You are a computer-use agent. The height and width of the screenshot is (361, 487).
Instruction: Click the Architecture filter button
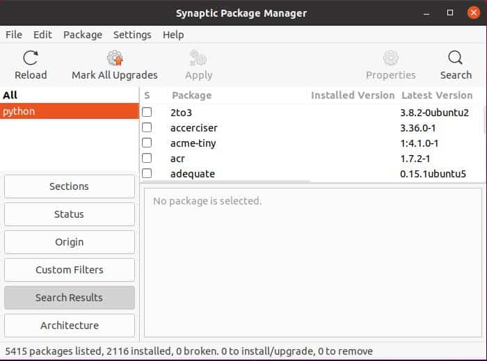click(70, 326)
